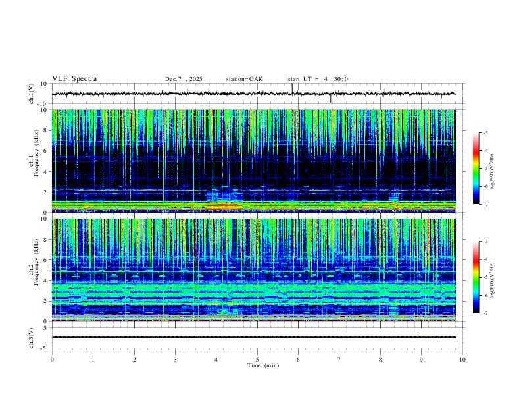Click the ch.3(V) flat black trace

(x=254, y=337)
